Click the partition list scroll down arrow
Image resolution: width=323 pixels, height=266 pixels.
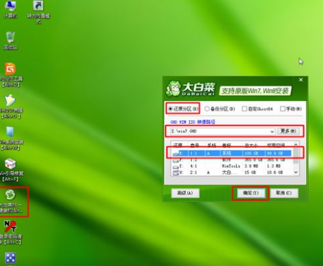(x=296, y=172)
